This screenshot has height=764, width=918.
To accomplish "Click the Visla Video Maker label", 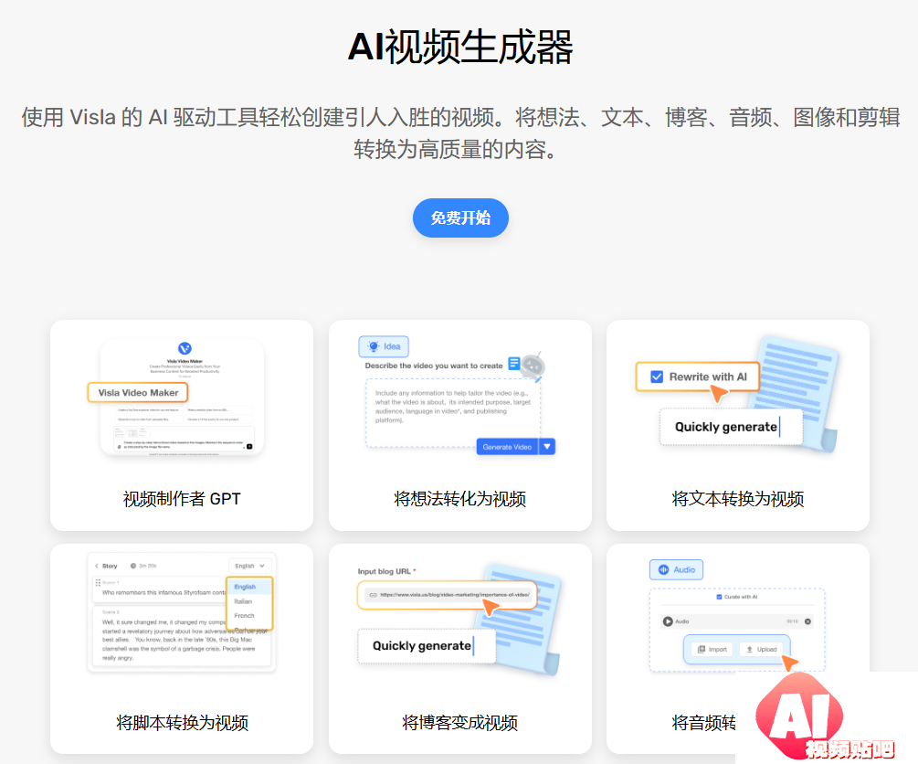I will [138, 393].
